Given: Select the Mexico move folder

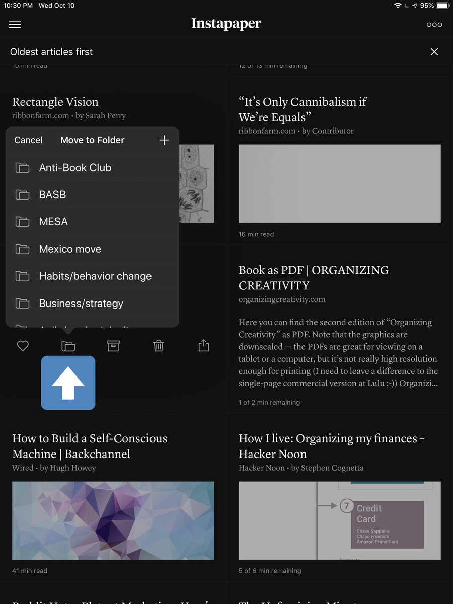Looking at the screenshot, I should click(x=92, y=249).
